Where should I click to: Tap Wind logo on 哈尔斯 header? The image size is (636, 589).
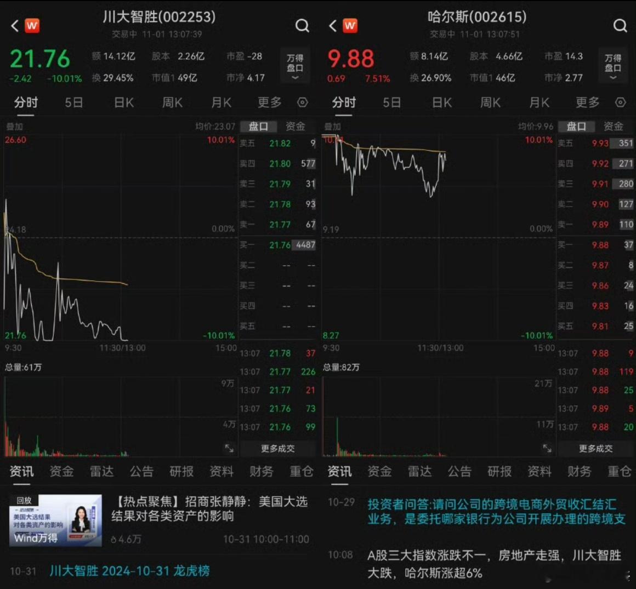click(350, 26)
